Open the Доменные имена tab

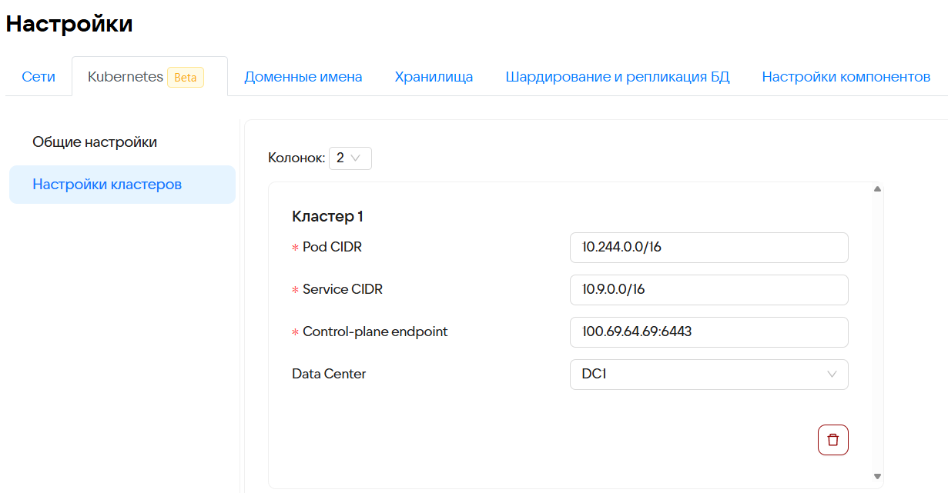[303, 77]
